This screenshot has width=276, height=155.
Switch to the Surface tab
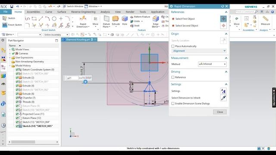coord(62,12)
